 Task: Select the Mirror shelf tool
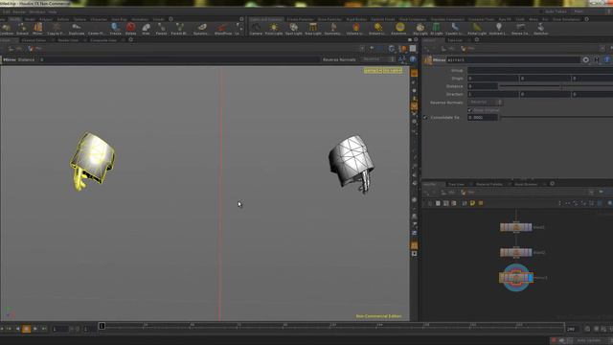coord(37,29)
